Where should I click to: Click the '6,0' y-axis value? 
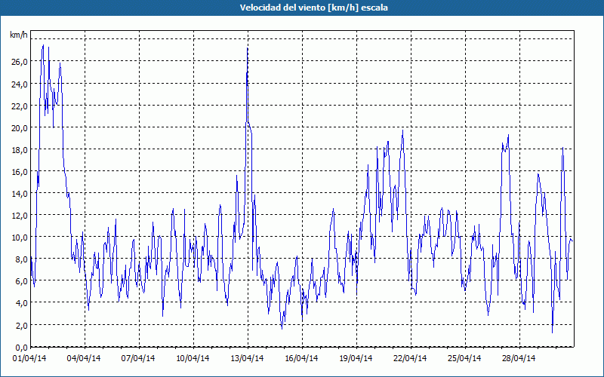point(21,281)
